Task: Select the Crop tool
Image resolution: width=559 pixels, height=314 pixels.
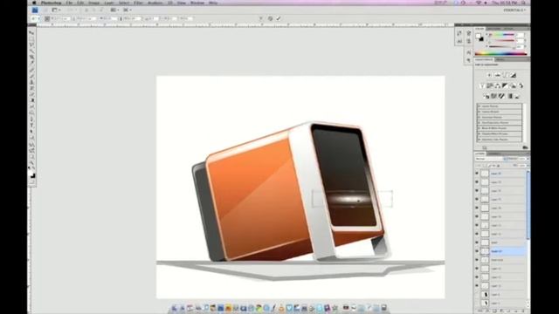Action: 31,57
